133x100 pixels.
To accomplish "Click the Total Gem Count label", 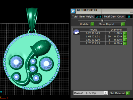I will pyautogui.click(x=114, y=17).
